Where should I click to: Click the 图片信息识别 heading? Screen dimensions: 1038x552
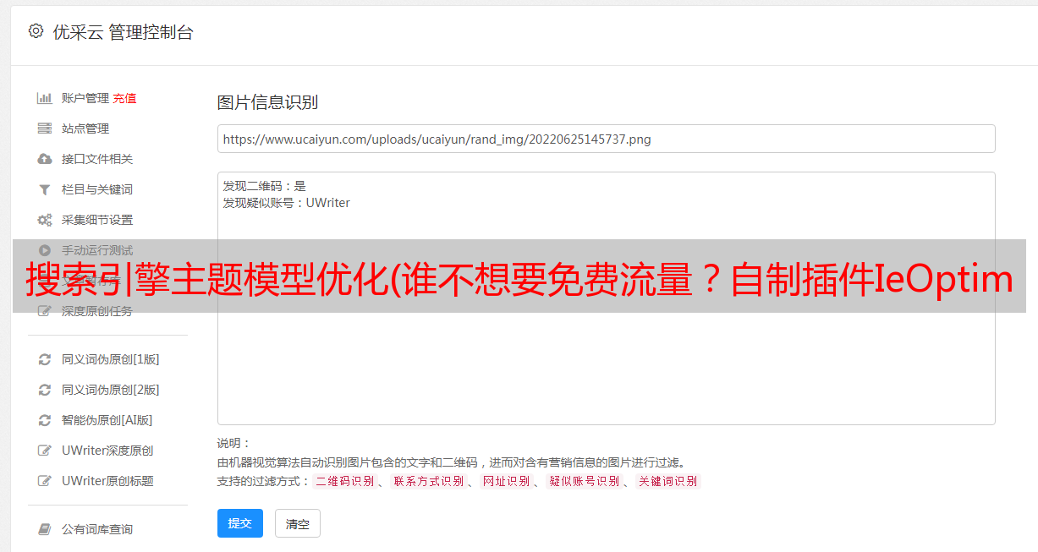pyautogui.click(x=267, y=102)
